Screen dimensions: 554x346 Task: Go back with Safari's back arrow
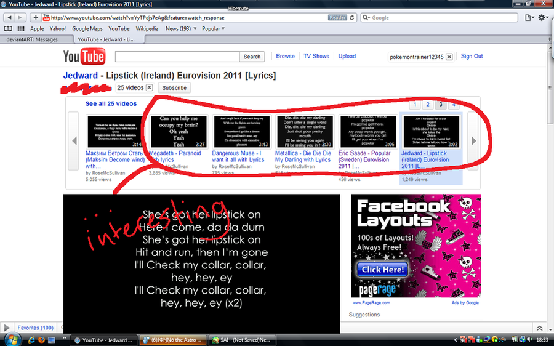[9, 18]
